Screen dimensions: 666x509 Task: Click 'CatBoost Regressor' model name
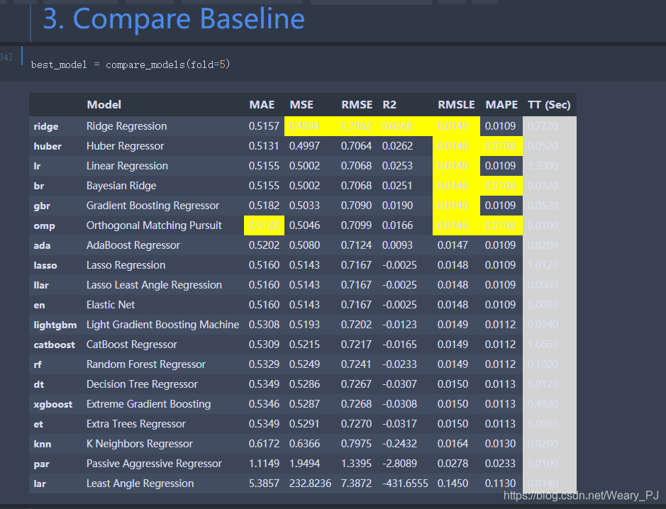(x=132, y=345)
